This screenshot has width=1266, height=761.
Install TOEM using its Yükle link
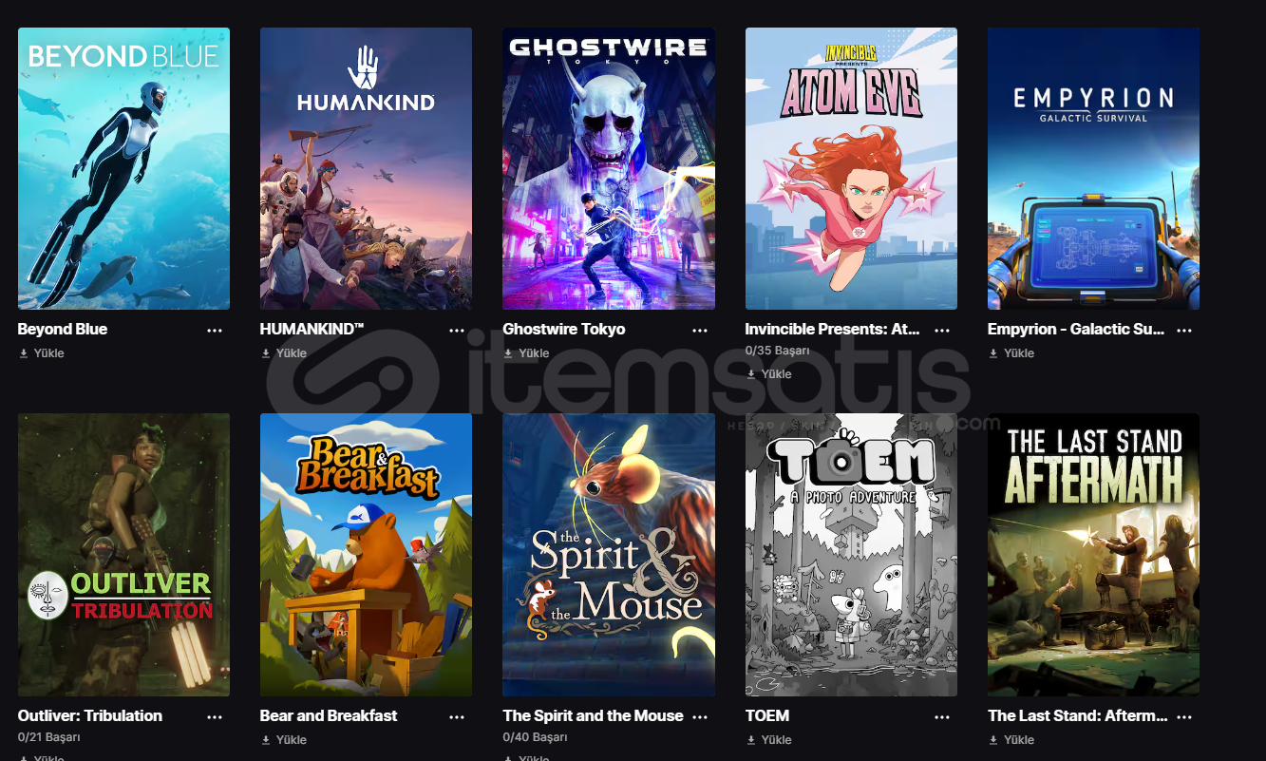click(x=769, y=740)
